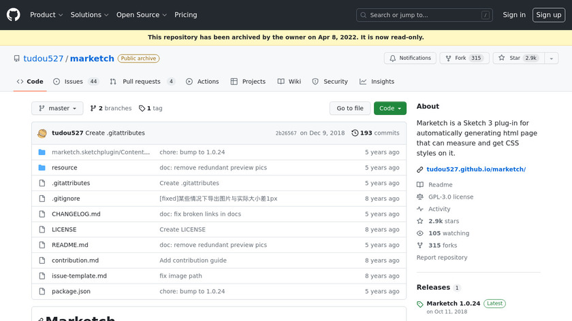Click the Go to file button
Viewport: 572px width, 321px height.
pyautogui.click(x=350, y=108)
